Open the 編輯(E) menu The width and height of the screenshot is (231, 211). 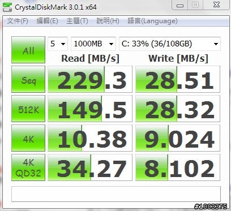pos(47,21)
